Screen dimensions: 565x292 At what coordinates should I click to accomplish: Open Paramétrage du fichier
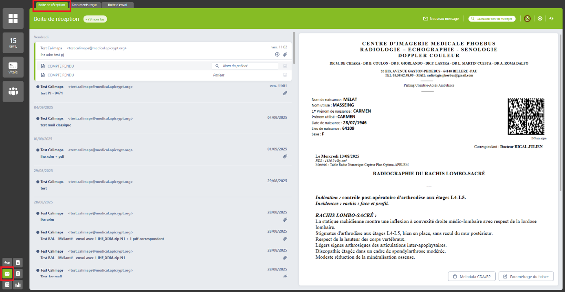coord(526,277)
